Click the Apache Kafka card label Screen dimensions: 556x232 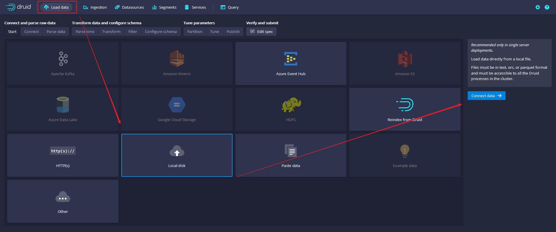(x=63, y=74)
